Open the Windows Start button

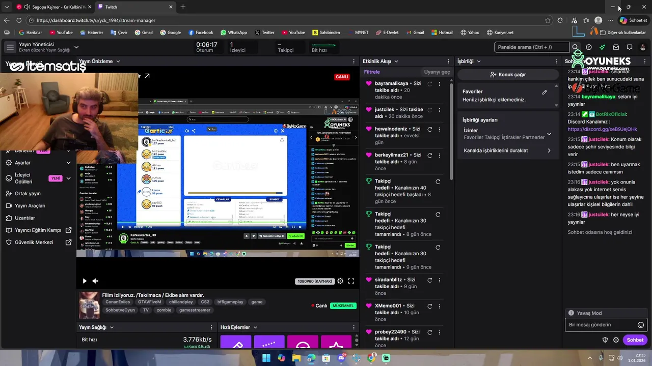pyautogui.click(x=266, y=358)
